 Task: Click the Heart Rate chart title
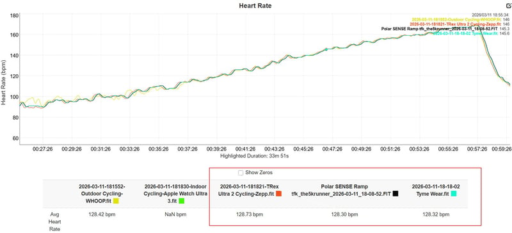(255, 6)
